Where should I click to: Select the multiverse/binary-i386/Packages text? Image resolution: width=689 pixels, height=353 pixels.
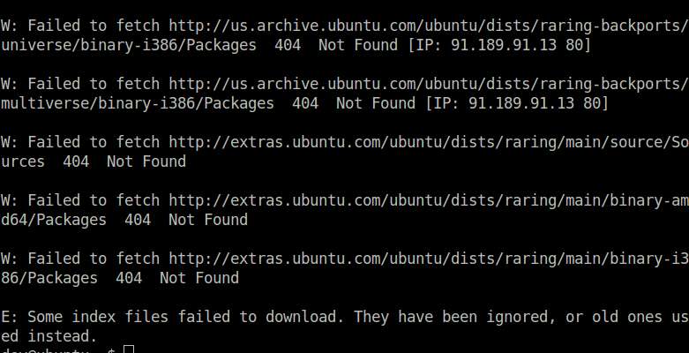(138, 104)
